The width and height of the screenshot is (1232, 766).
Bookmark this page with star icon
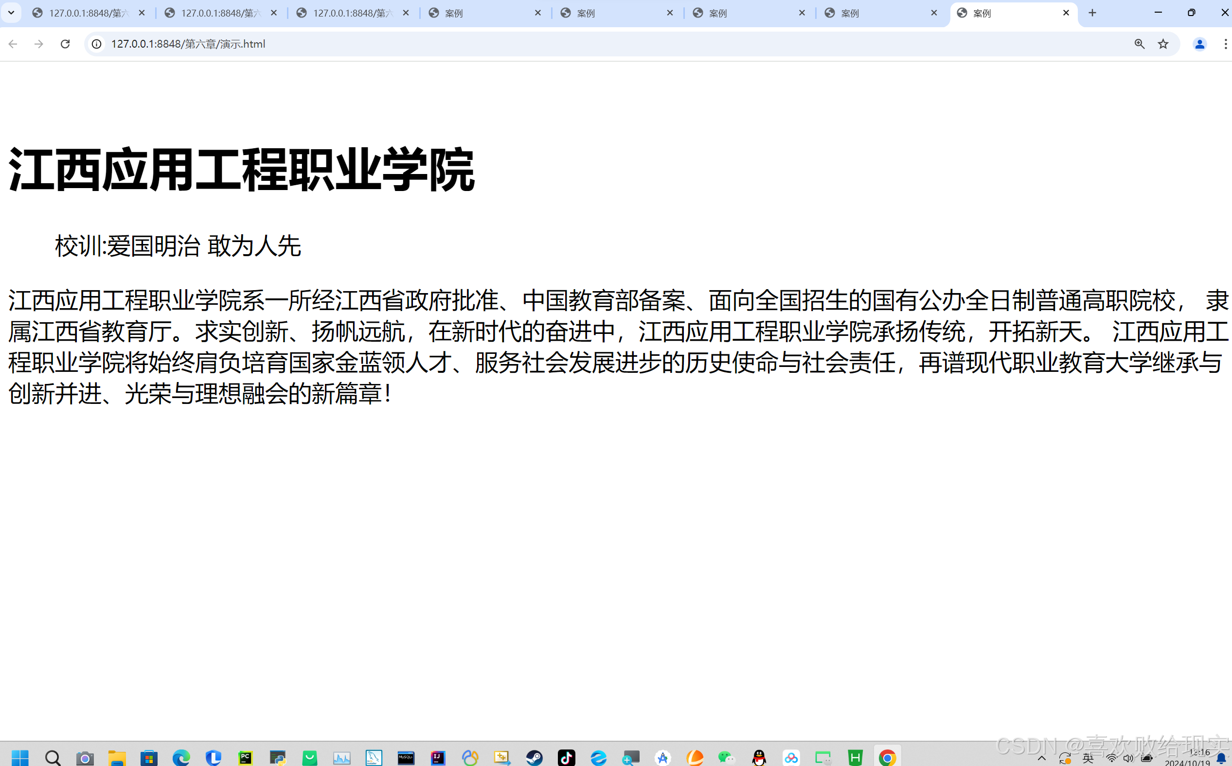pos(1163,44)
